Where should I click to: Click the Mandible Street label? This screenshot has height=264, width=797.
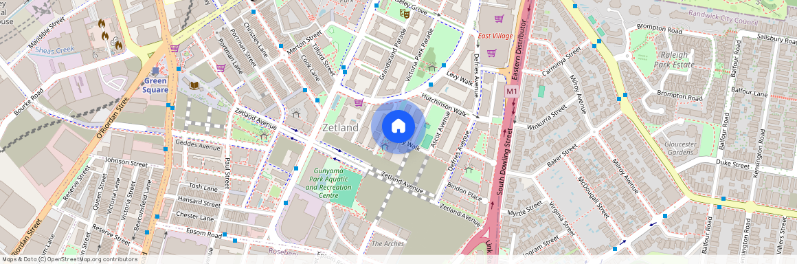point(47,33)
